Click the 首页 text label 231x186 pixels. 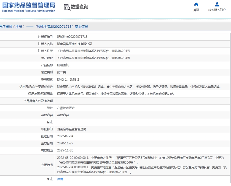[196, 10]
